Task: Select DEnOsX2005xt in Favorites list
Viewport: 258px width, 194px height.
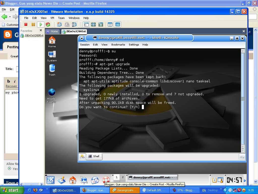Action: coord(32,36)
